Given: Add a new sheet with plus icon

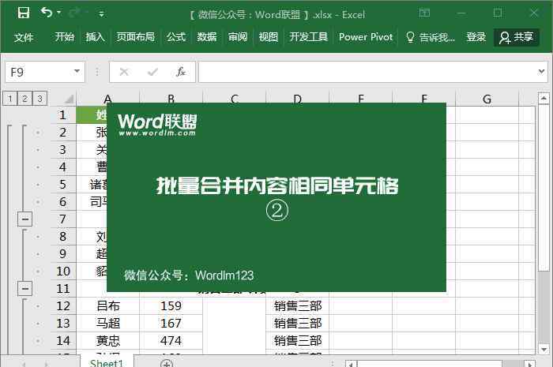Looking at the screenshot, I should (166, 363).
